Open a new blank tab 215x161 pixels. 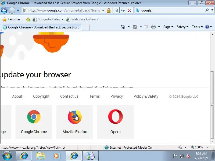(x=86, y=27)
